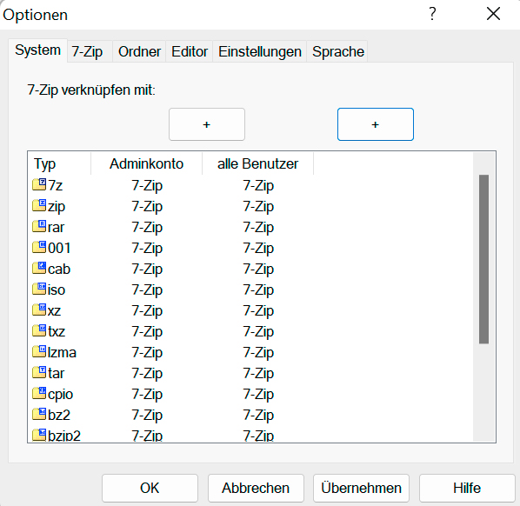The image size is (520, 506).
Task: Apply changes with Übernehmen
Action: pyautogui.click(x=361, y=488)
